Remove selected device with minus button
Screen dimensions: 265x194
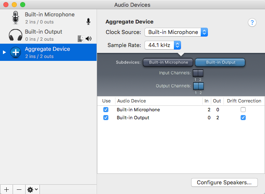[x=19, y=189]
